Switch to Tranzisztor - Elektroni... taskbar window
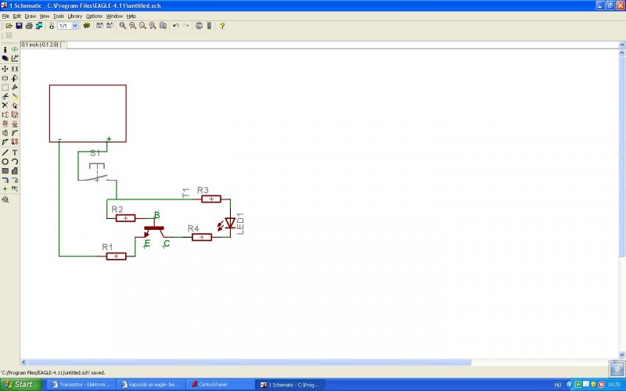Screen dimensions: 626x391 tap(81, 385)
